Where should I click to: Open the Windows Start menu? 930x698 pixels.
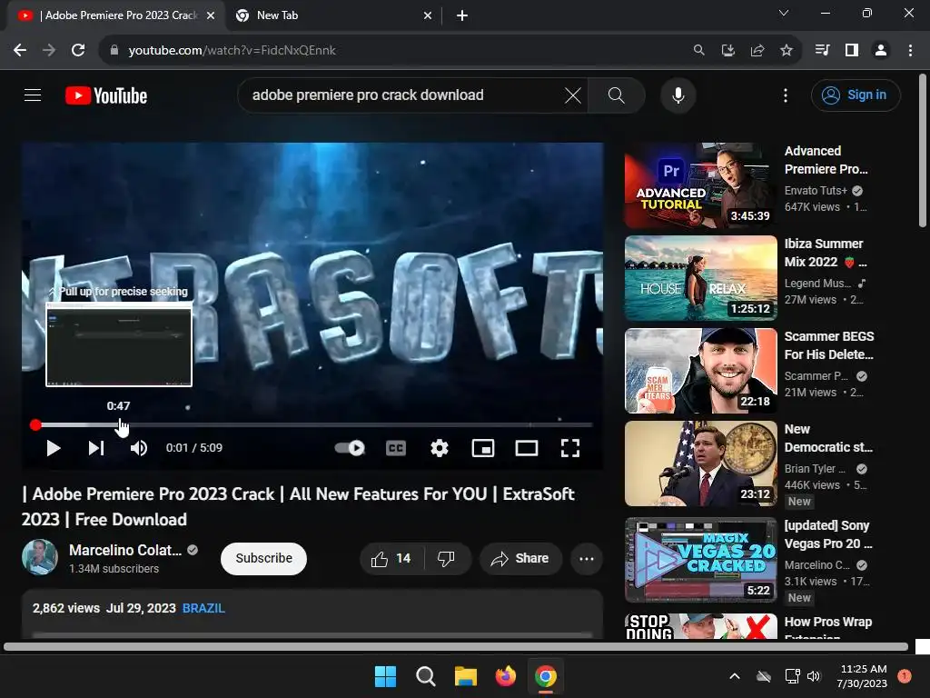click(385, 676)
